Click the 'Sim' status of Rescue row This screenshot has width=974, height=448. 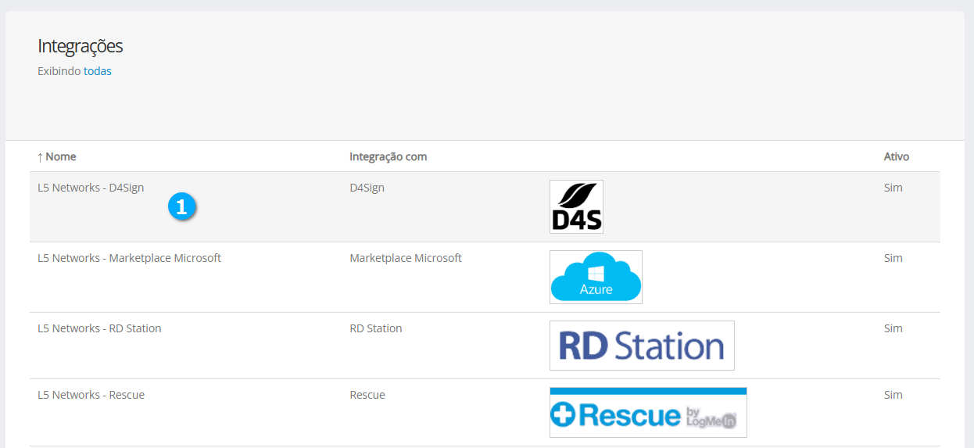tap(893, 395)
